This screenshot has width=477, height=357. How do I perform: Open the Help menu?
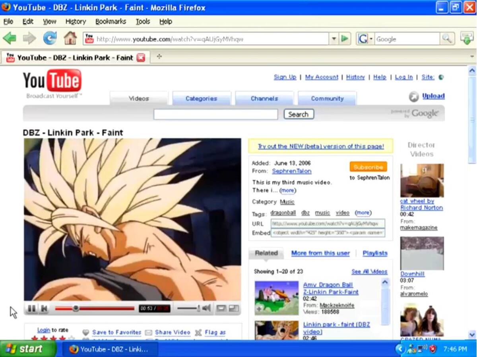click(165, 21)
